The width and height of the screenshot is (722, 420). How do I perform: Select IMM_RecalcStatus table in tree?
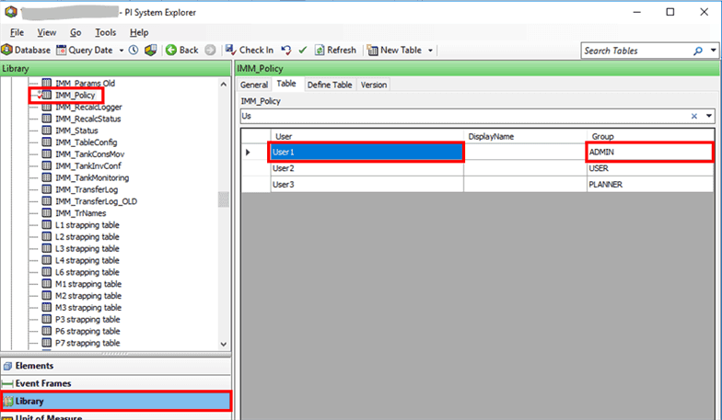pos(88,119)
